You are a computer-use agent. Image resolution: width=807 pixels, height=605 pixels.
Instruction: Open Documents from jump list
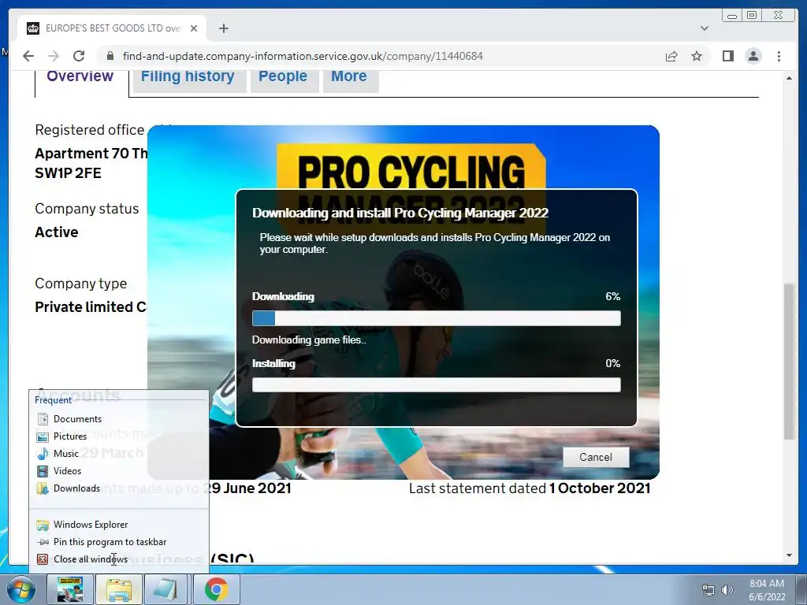click(119, 419)
